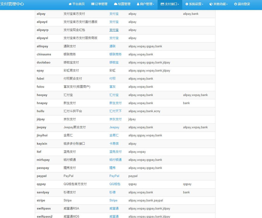Select the fuiou plugin name
Image resolution: width=262 pixels, height=218 pixels.
[x=40, y=87]
